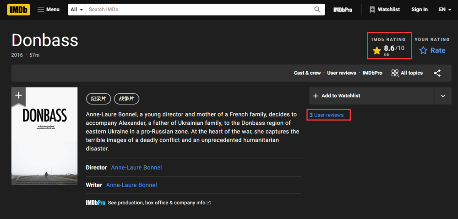
Task: Open the 3 User reviews link
Action: click(x=327, y=115)
